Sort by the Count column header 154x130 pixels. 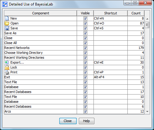(136, 13)
